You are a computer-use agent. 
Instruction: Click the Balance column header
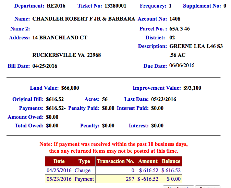click(171, 161)
